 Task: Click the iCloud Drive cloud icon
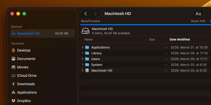(13, 76)
